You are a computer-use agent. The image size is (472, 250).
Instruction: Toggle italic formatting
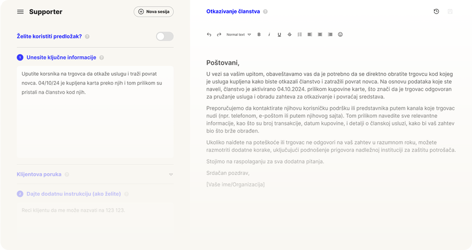coord(269,35)
